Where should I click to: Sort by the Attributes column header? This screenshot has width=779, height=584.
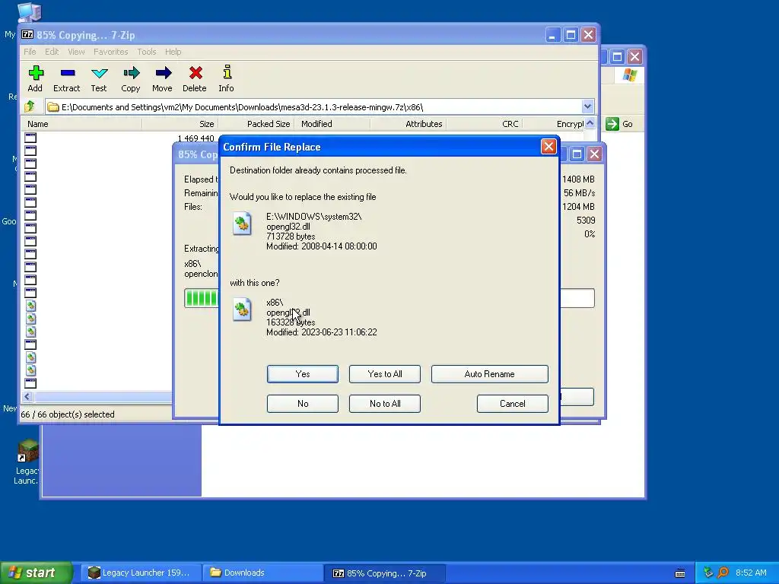409,124
